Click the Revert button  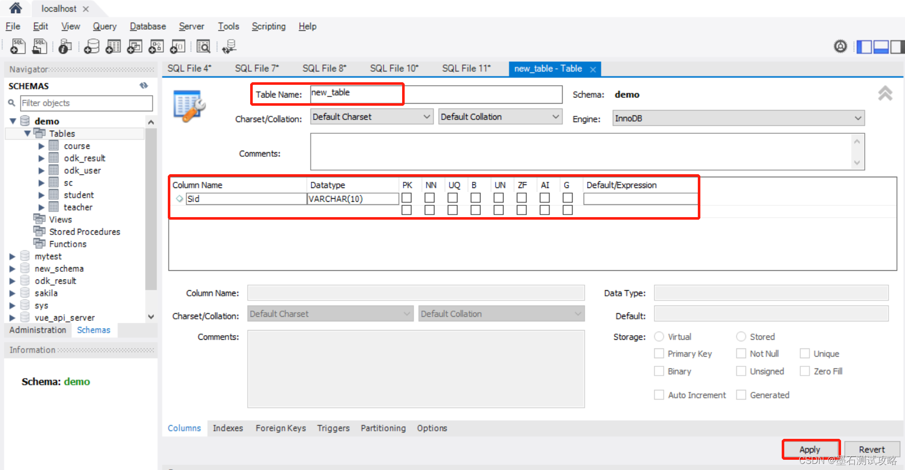coord(872,450)
